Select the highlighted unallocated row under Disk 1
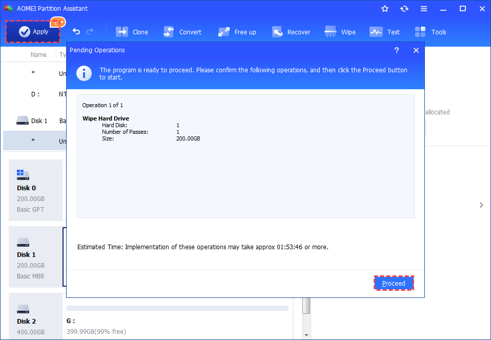The height and width of the screenshot is (340, 491). (x=35, y=141)
